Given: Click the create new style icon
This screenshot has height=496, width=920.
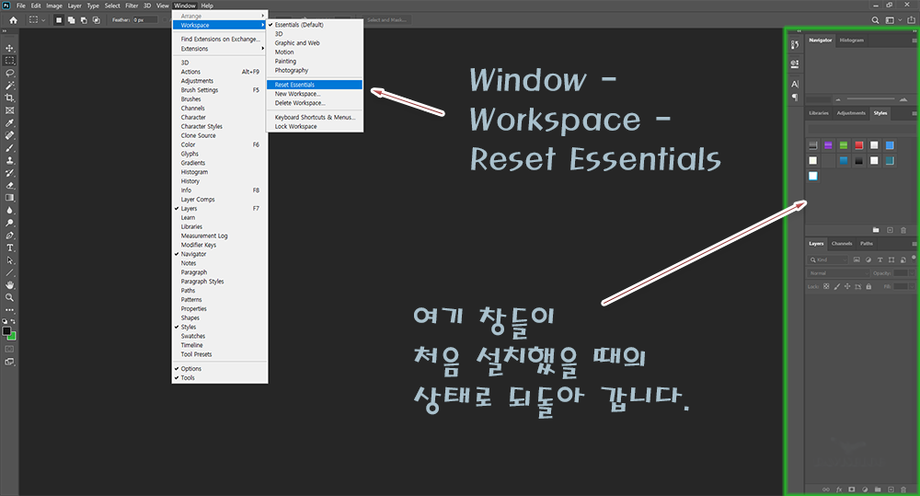Looking at the screenshot, I should click(890, 230).
